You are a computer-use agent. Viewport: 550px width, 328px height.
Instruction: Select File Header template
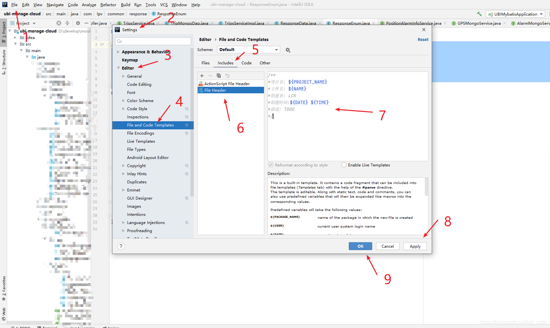[x=231, y=90]
